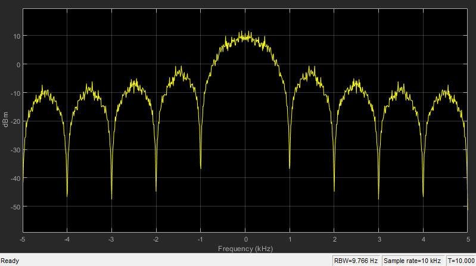
Task: Click the x-axis tick label -4
Action: pyautogui.click(x=67, y=240)
